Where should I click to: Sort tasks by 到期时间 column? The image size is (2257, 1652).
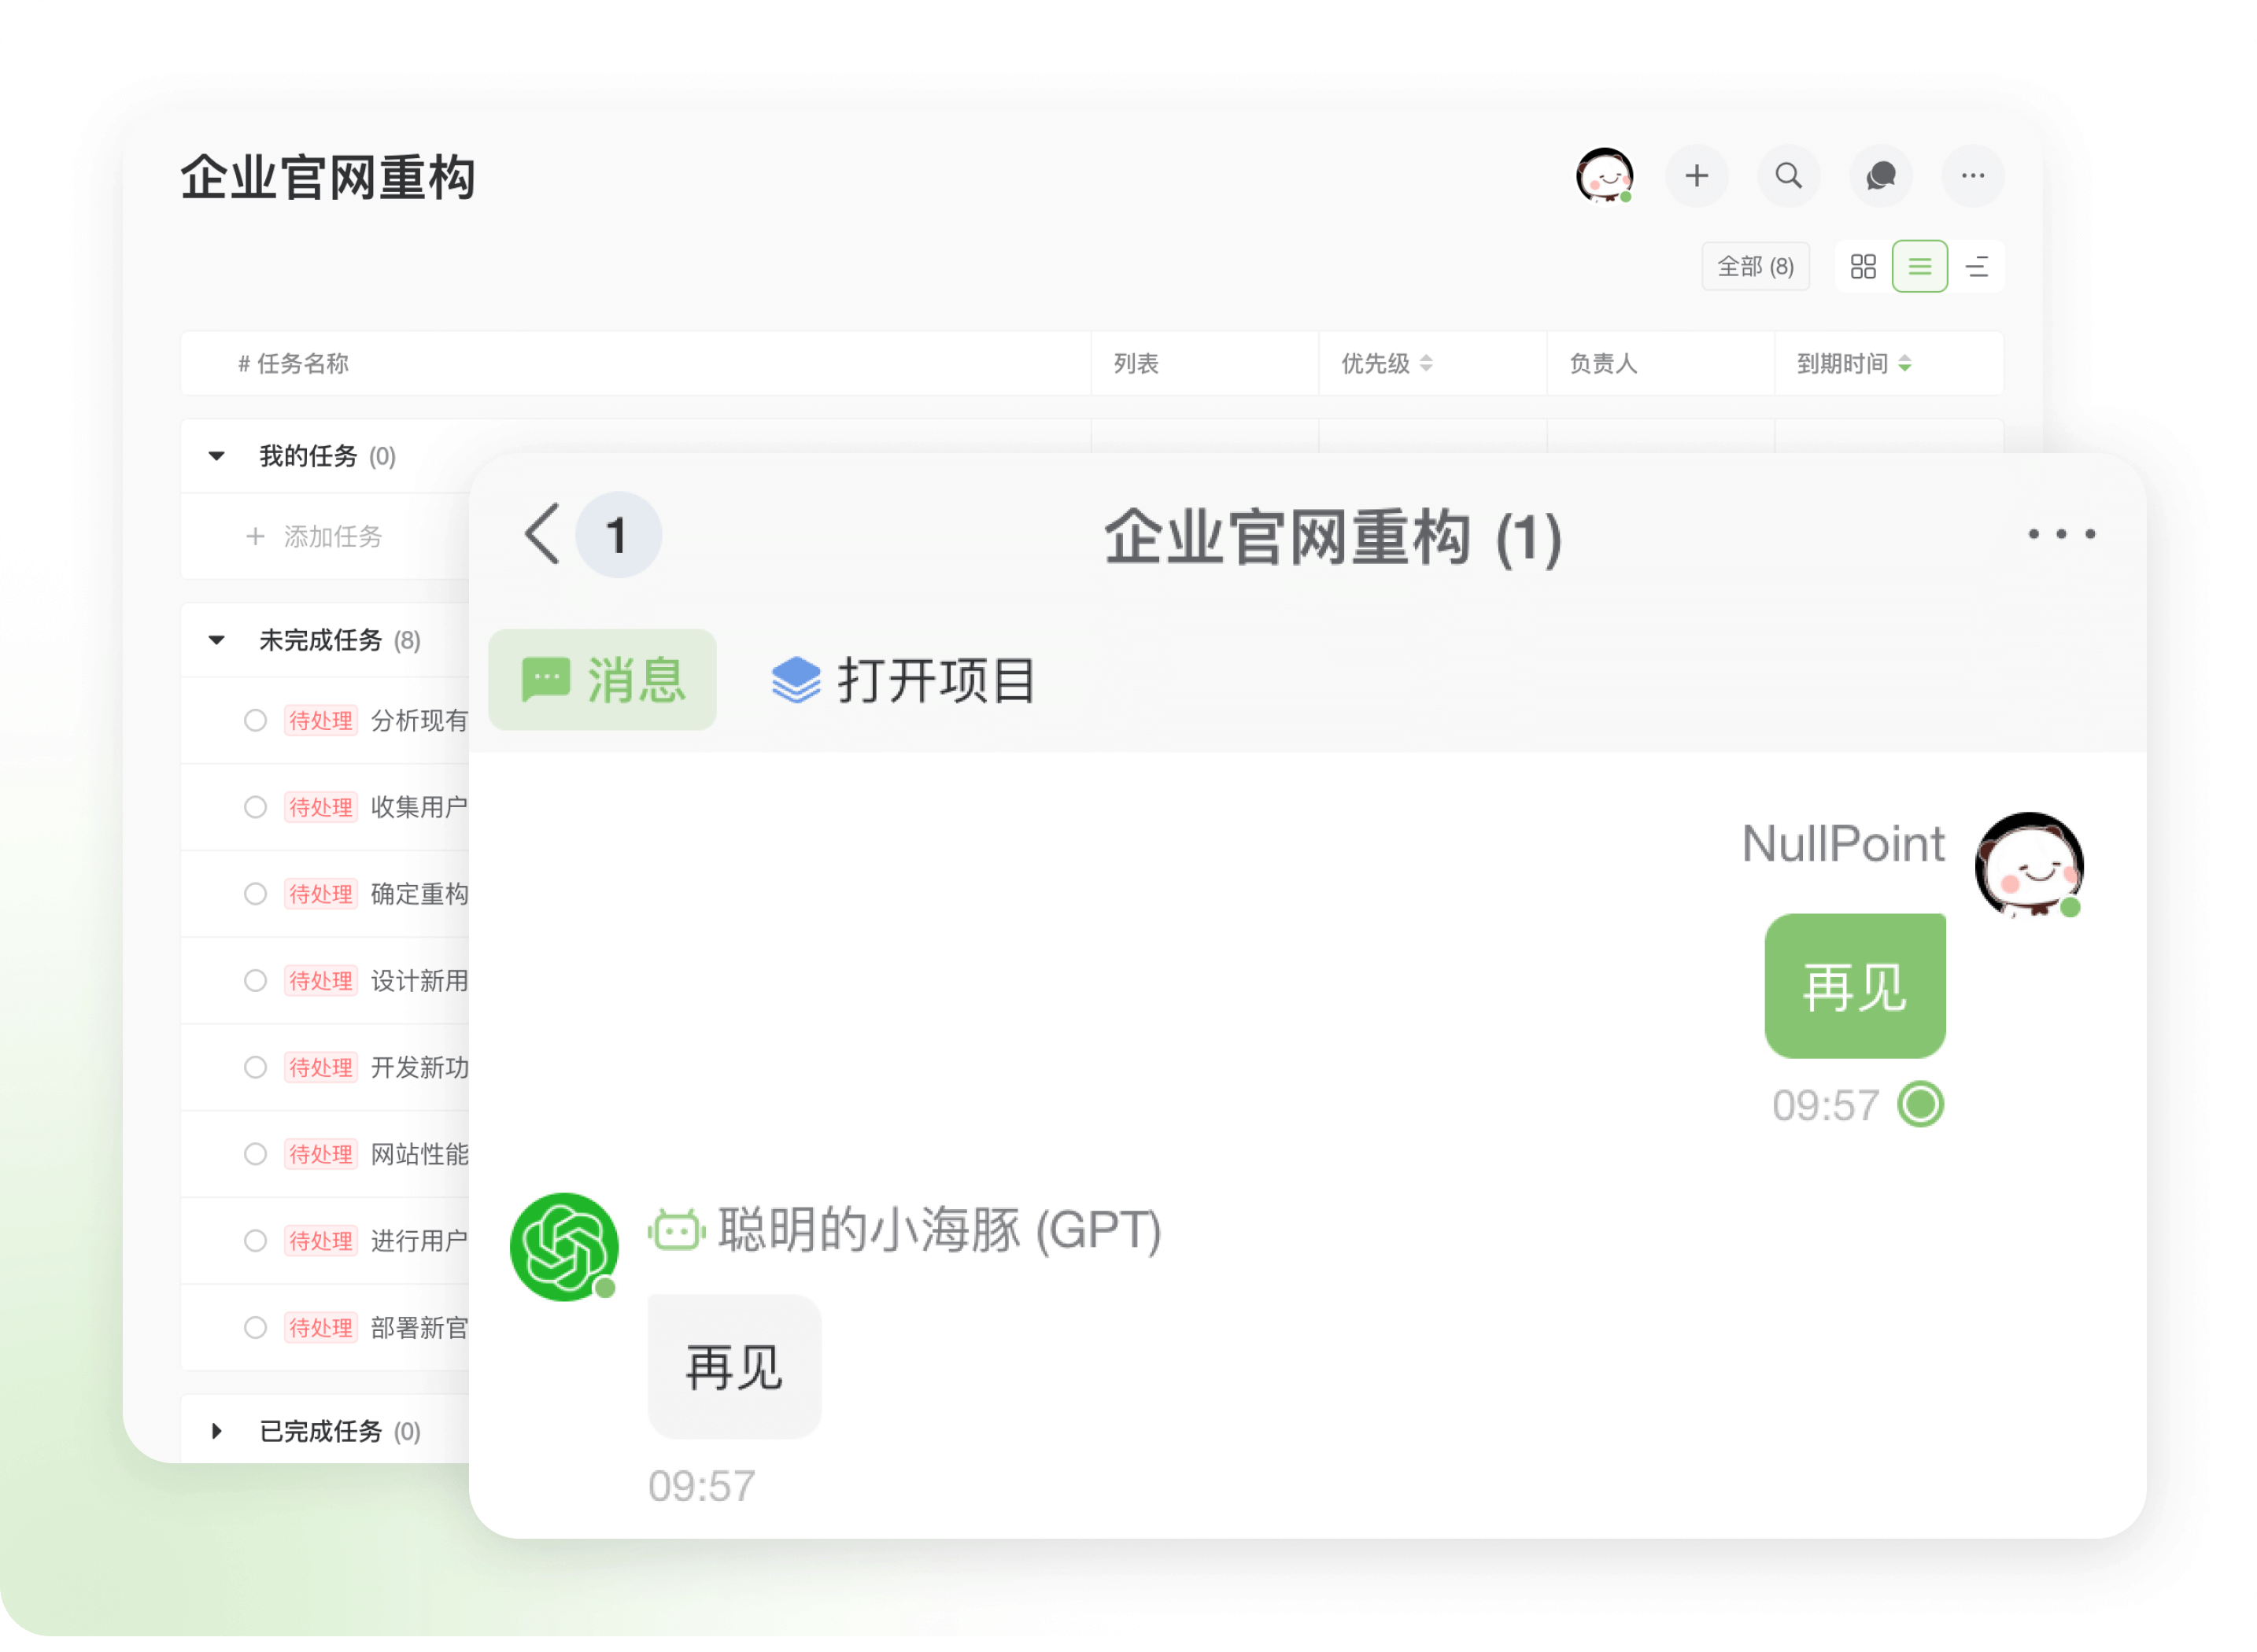(x=1856, y=363)
